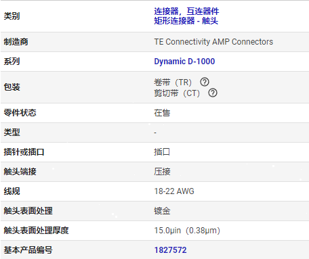This screenshot has width=309, height=259.
Task: Click the help icon next to 卷带 (TR)
Action: point(205,82)
